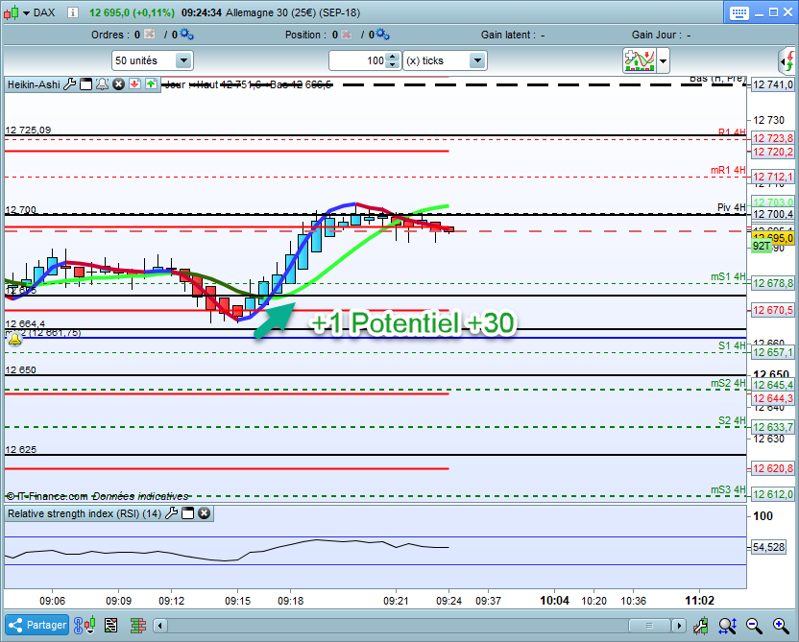Expand the indicators chart icon dropdown arrow
Image resolution: width=799 pixels, height=642 pixels.
click(664, 61)
